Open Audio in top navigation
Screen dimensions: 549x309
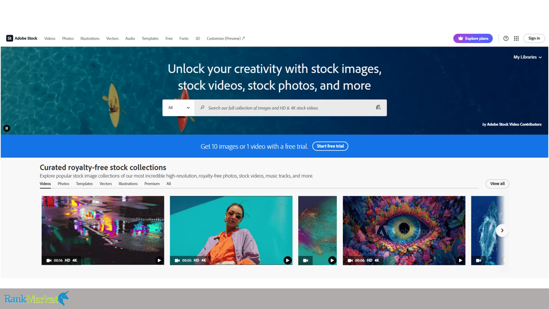click(x=130, y=39)
